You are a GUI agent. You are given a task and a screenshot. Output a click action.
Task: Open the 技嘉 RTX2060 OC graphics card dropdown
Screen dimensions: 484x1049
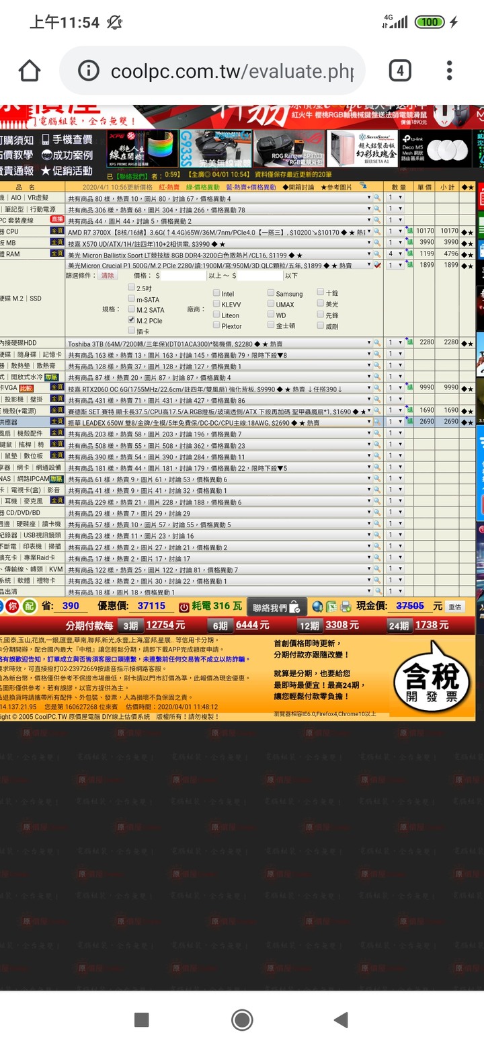click(219, 388)
